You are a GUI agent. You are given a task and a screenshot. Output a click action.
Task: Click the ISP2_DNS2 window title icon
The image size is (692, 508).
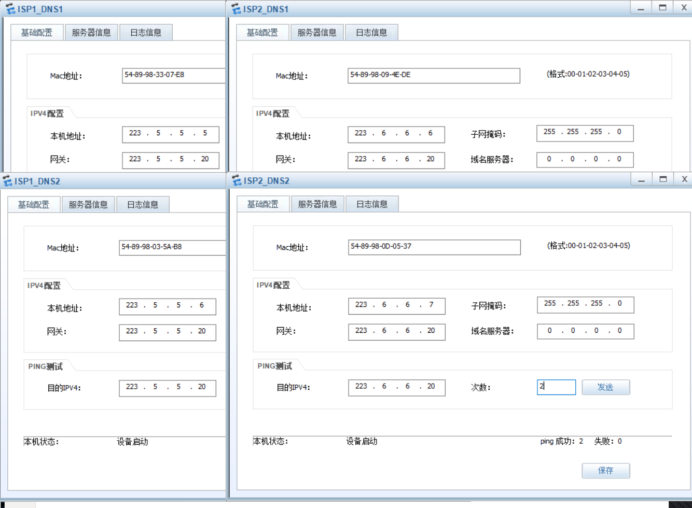tap(237, 180)
